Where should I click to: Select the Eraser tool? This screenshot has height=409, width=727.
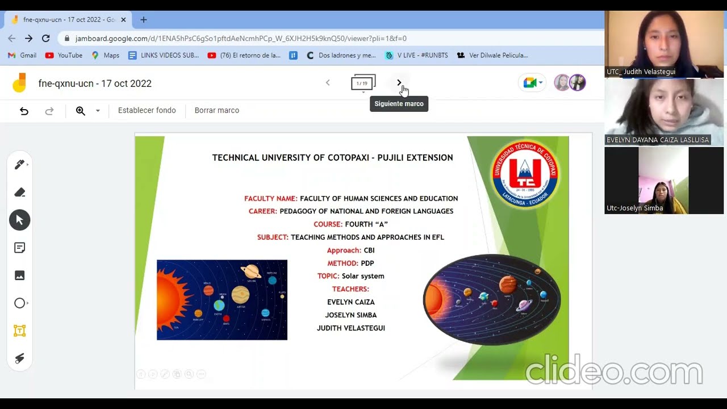tap(19, 193)
